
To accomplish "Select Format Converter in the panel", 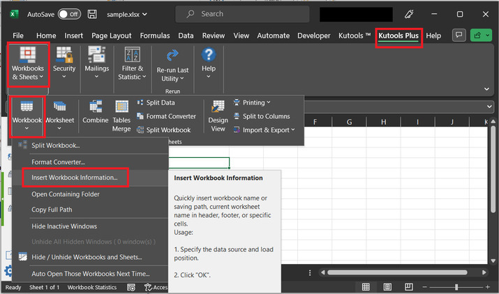I will [x=166, y=116].
